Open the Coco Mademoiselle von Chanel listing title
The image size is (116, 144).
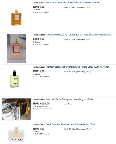(79, 35)
